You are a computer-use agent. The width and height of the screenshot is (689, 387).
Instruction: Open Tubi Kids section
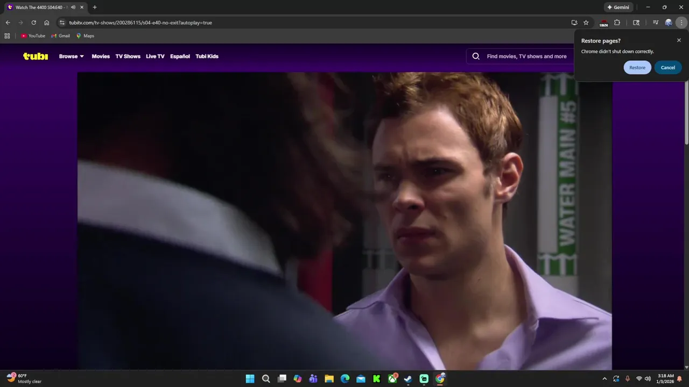[207, 56]
